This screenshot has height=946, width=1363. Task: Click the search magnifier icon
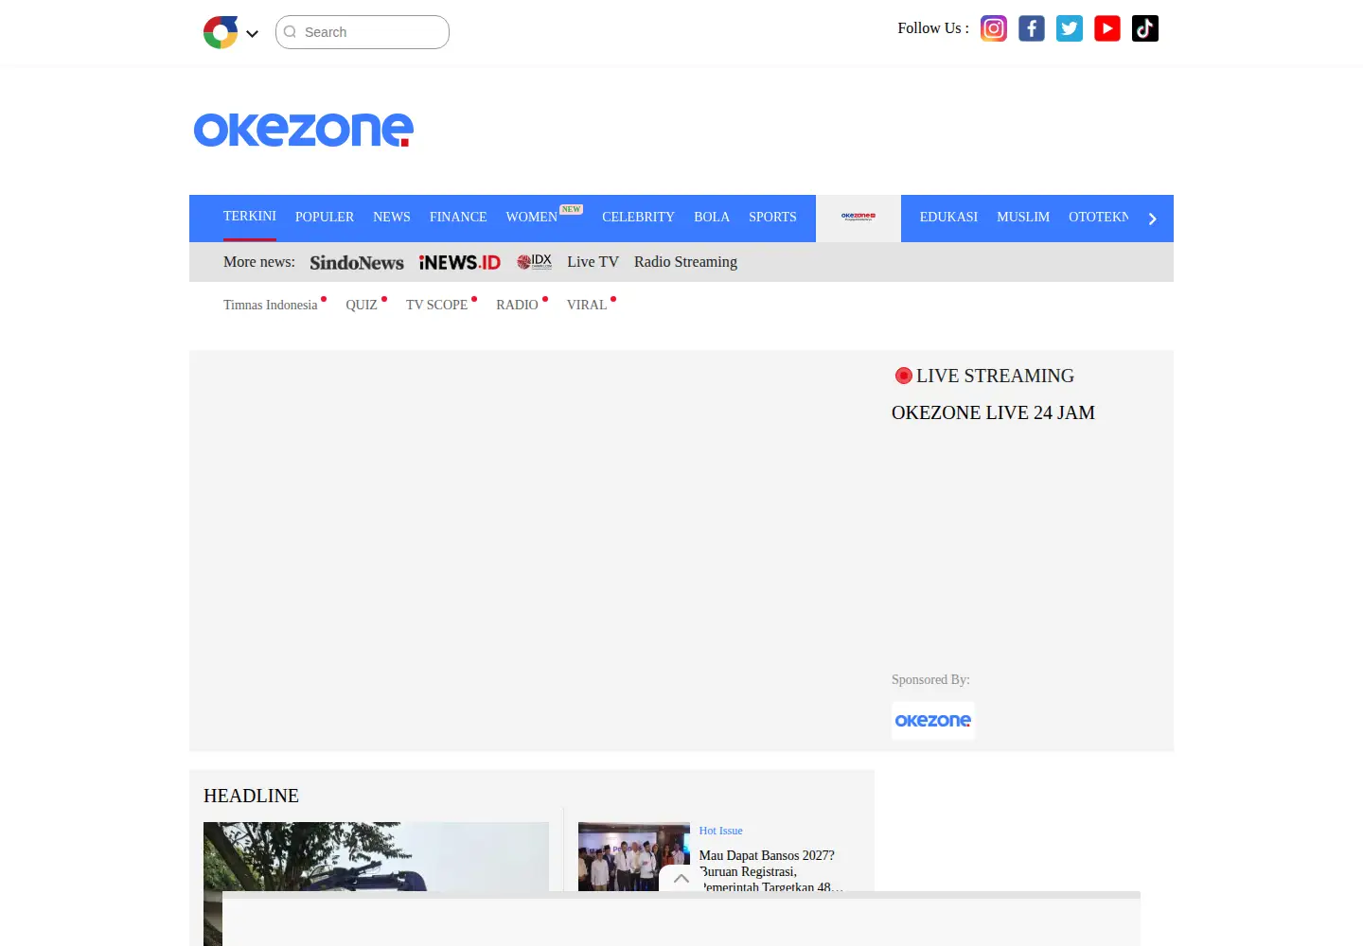tap(291, 32)
